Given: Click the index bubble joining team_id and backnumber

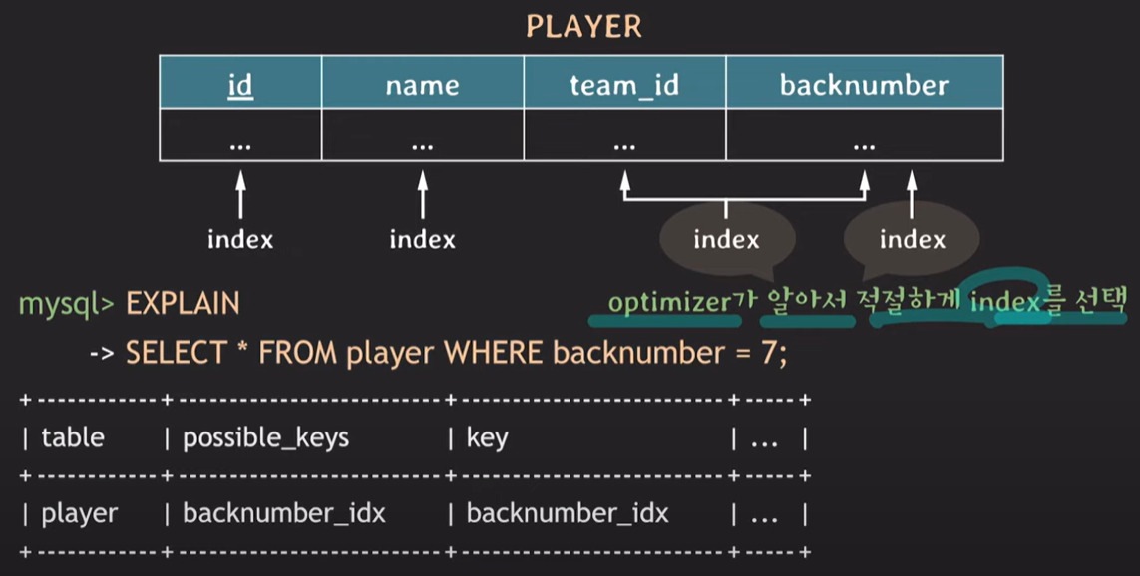Looking at the screenshot, I should [x=727, y=240].
